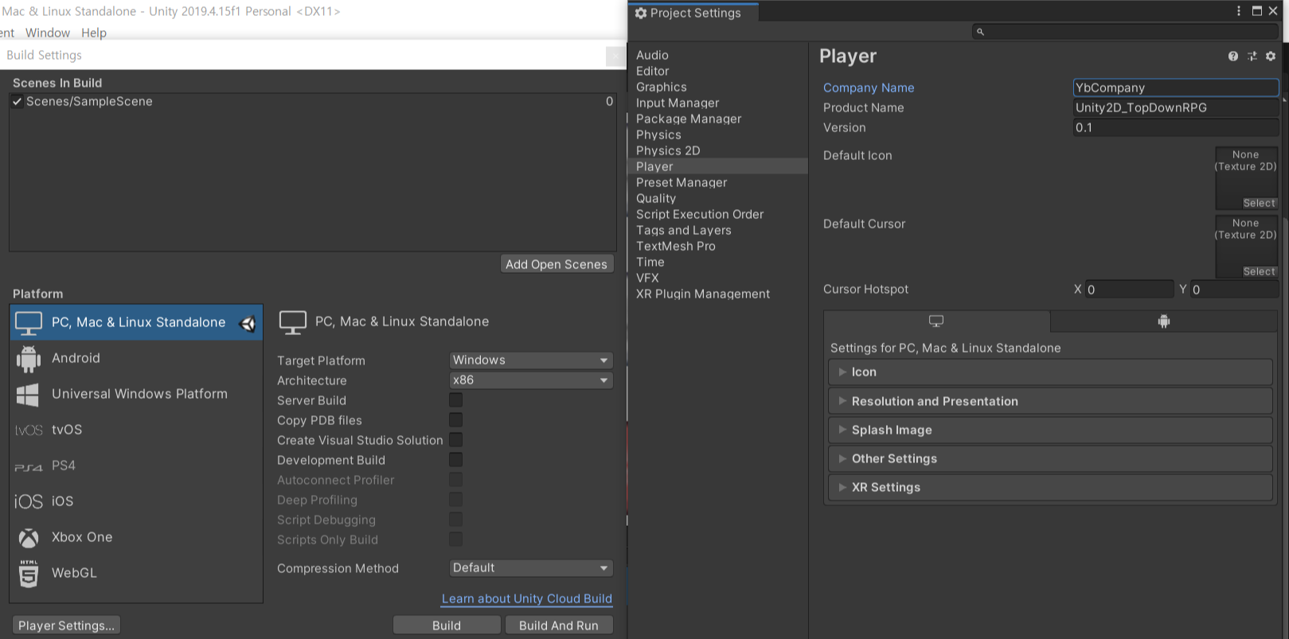1289x639 pixels.
Task: Select the WebGL HTML5 platform icon
Action: point(29,573)
